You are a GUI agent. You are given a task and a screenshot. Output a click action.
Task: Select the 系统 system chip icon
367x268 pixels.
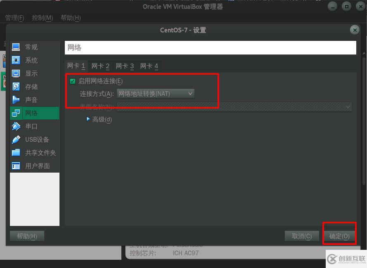coord(16,60)
